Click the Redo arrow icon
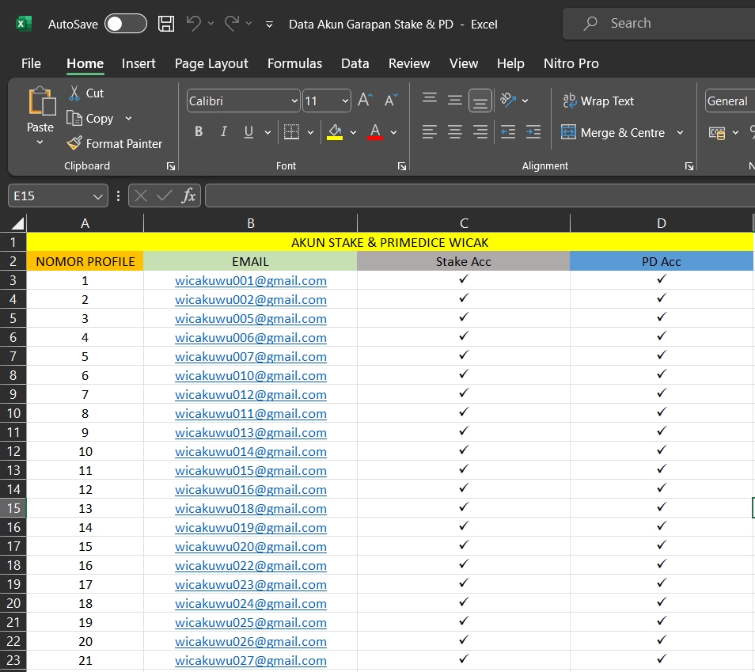This screenshot has height=672, width=755. [x=232, y=23]
